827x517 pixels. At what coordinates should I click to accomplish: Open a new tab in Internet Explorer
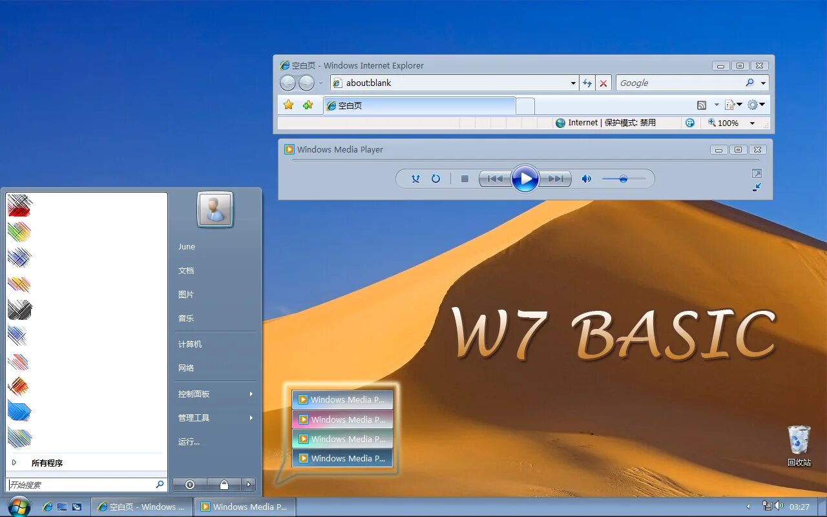(x=525, y=106)
